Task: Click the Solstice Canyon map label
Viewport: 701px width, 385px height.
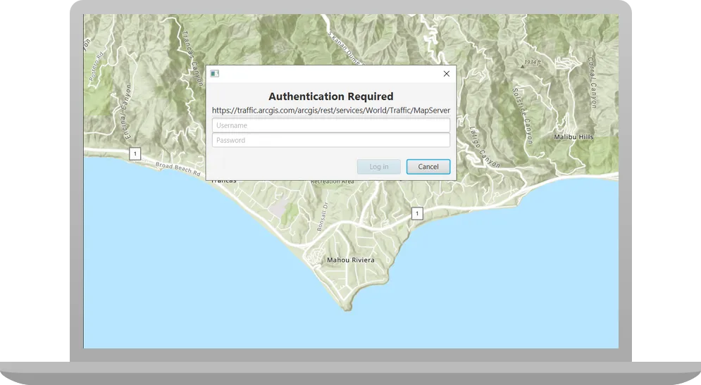Action: (x=523, y=115)
